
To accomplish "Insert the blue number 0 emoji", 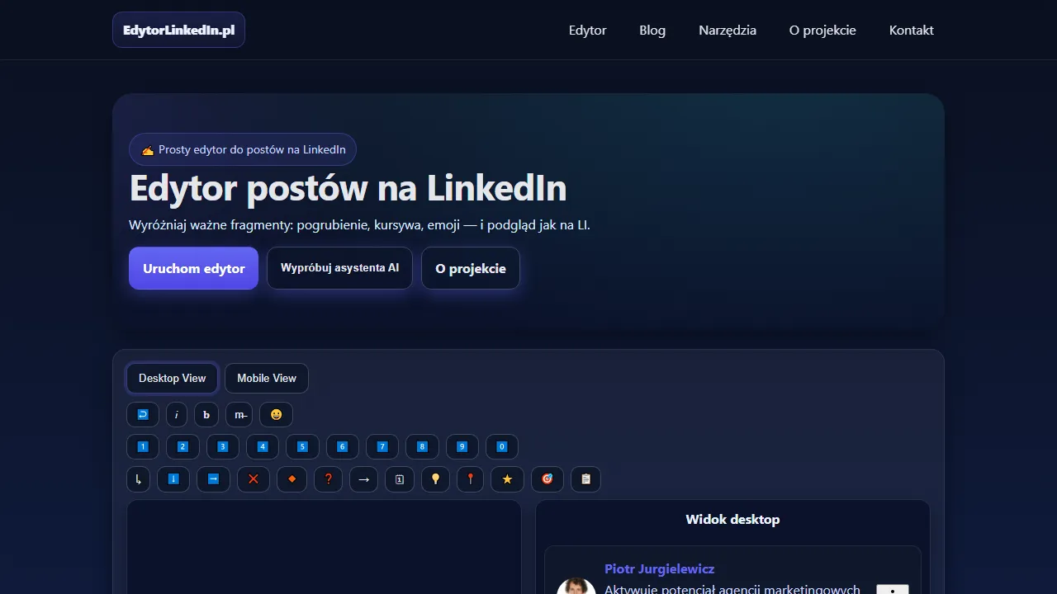I will click(502, 446).
